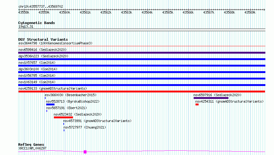Click the nsv1056785 Coe2014 label
The width and height of the screenshot is (274, 155).
click(37, 75)
